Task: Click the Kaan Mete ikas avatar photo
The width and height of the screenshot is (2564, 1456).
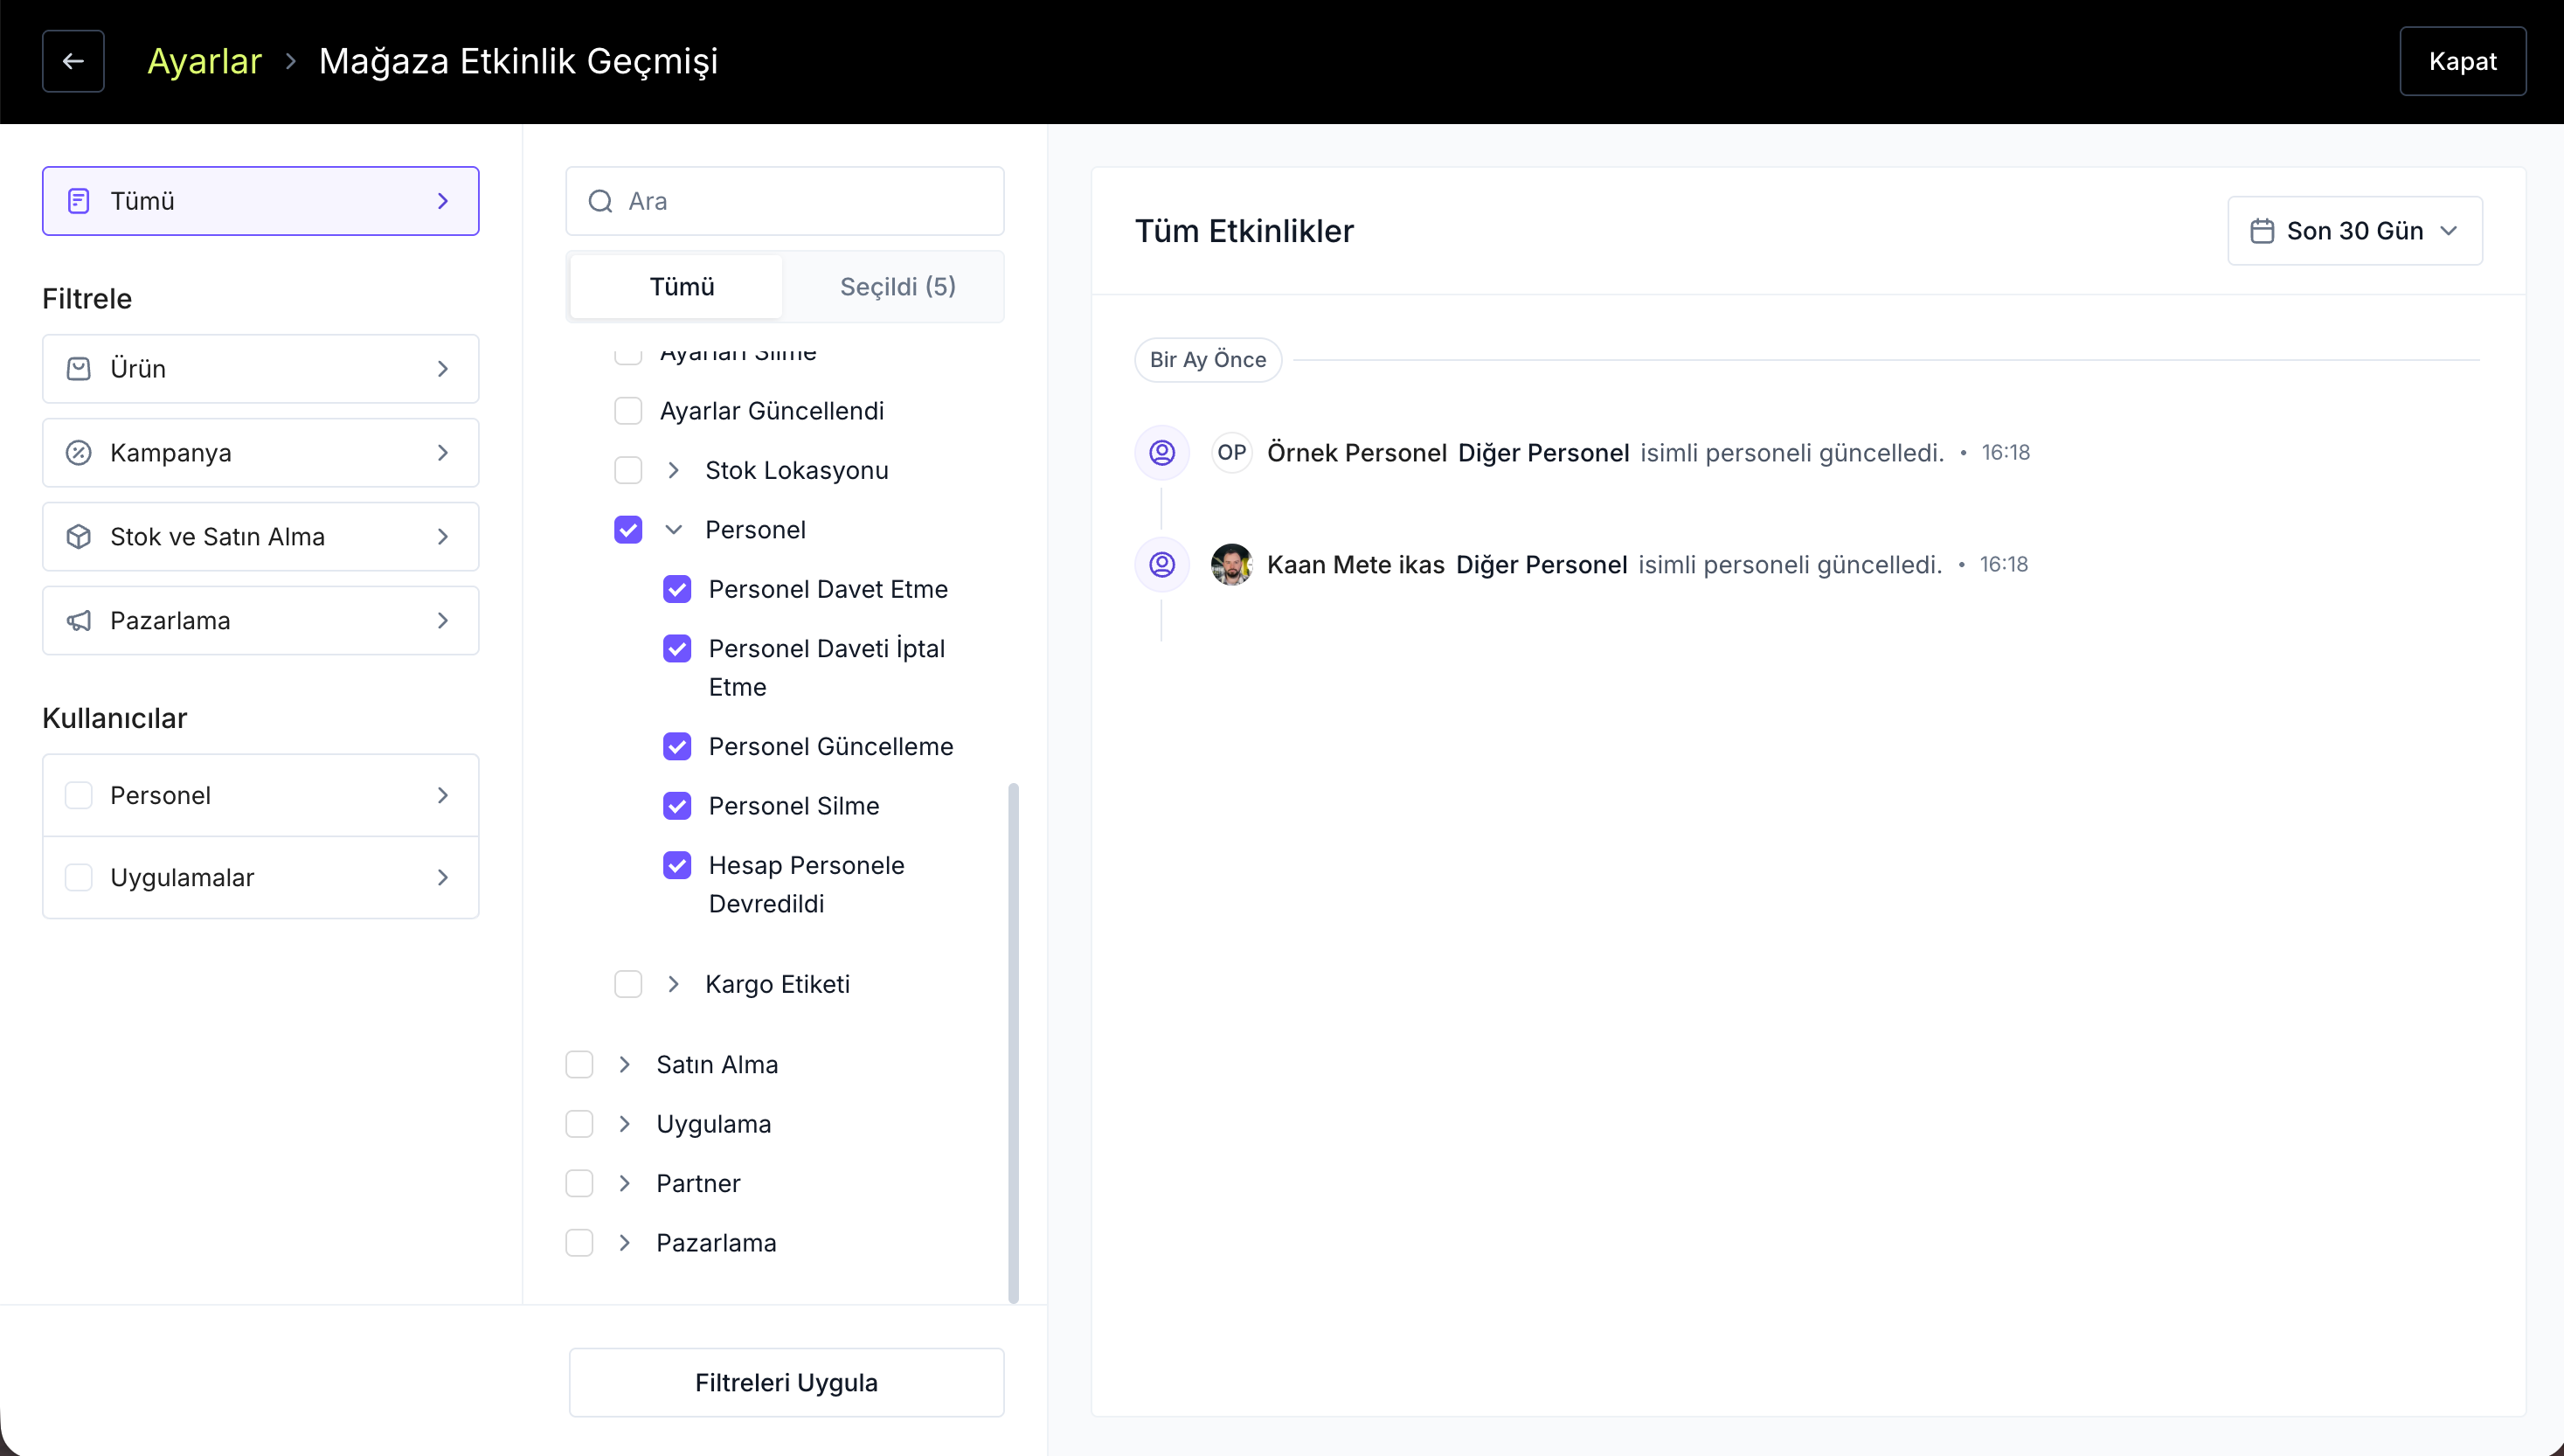Action: tap(1231, 565)
